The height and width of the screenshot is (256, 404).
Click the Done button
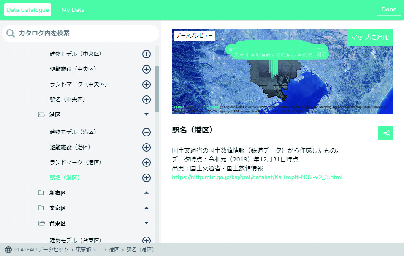[x=389, y=10]
